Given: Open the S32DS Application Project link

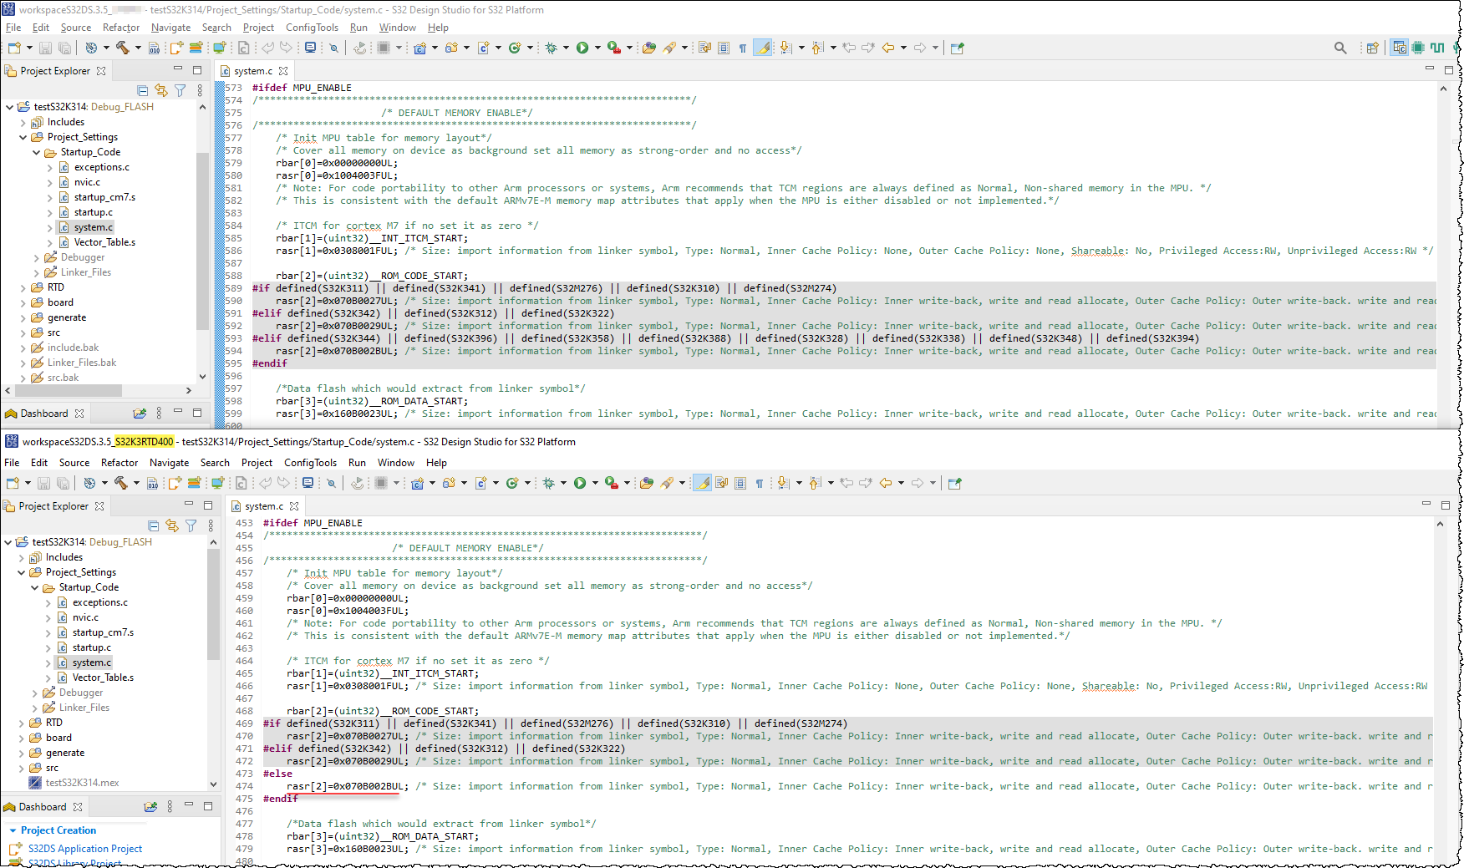Looking at the screenshot, I should click(84, 848).
